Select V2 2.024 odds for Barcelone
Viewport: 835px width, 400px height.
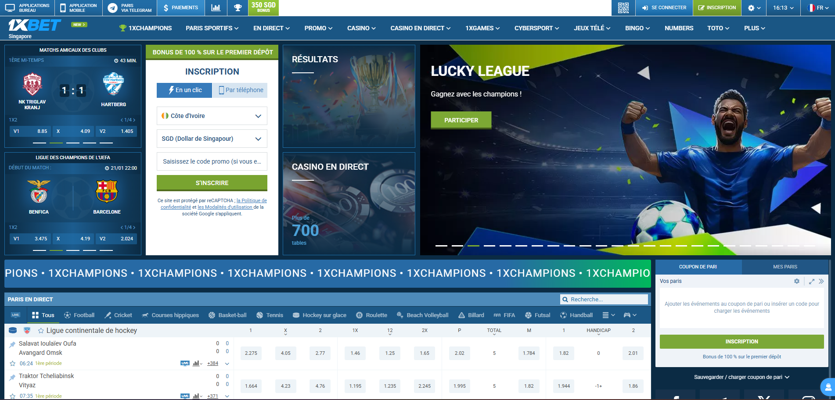coord(116,239)
